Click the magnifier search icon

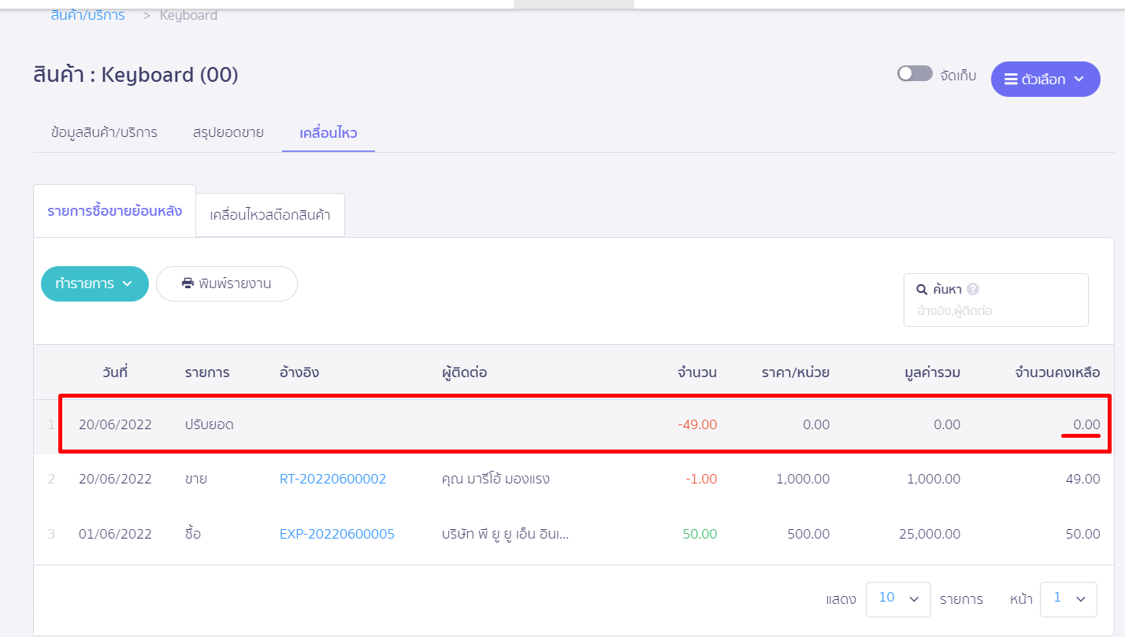pyautogui.click(x=922, y=289)
